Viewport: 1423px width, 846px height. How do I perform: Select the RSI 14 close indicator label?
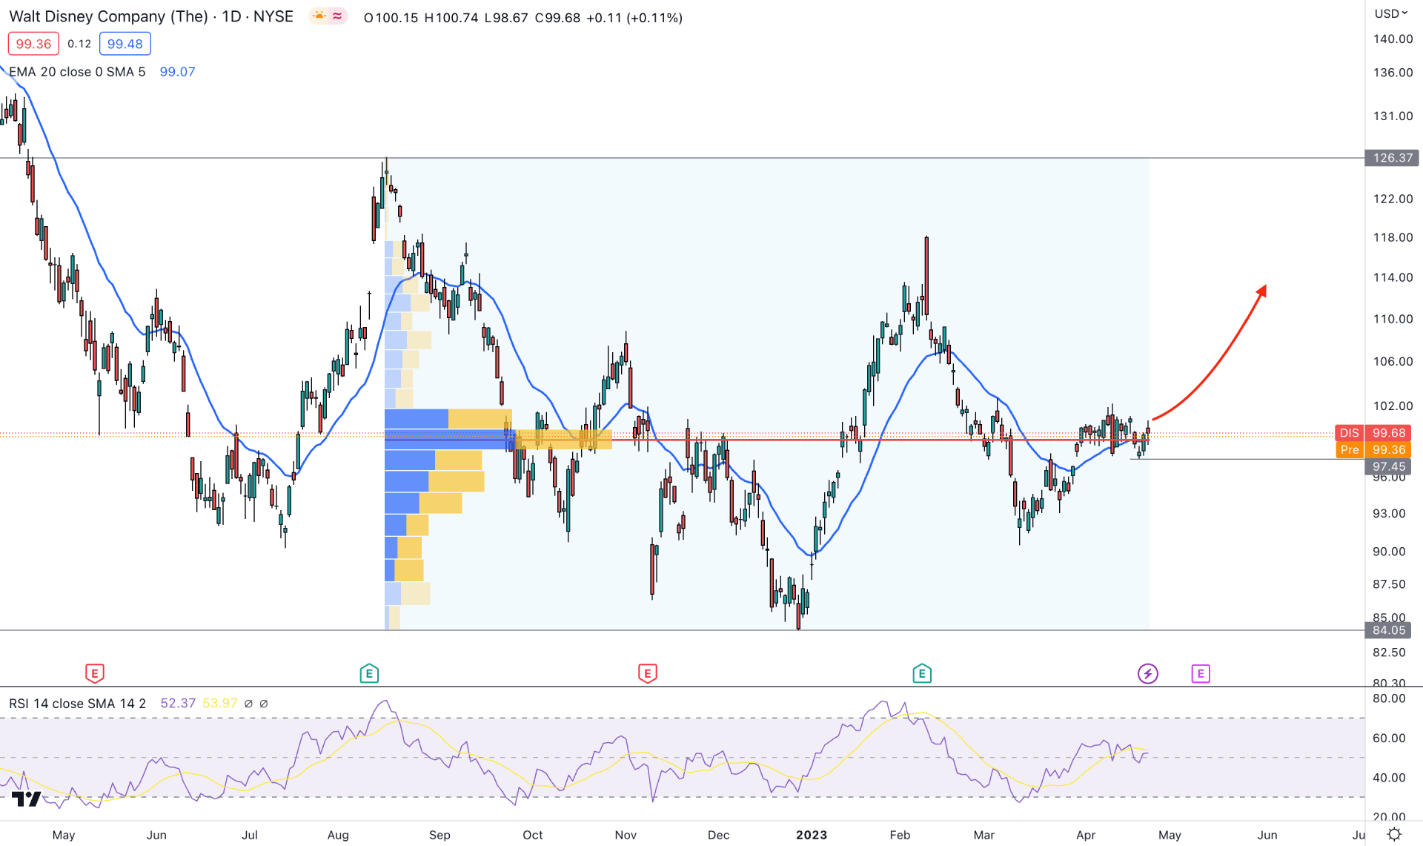(x=77, y=703)
